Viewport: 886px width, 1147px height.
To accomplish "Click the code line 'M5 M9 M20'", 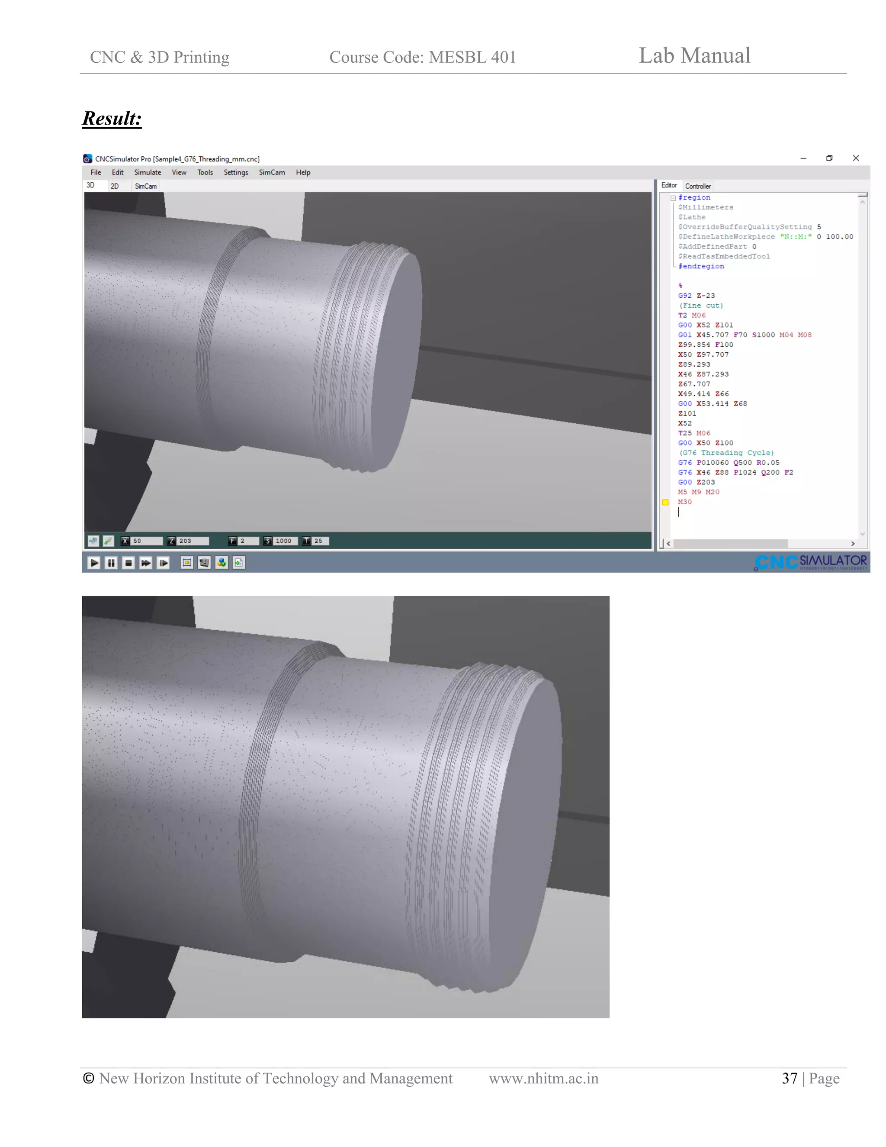I will [x=699, y=492].
